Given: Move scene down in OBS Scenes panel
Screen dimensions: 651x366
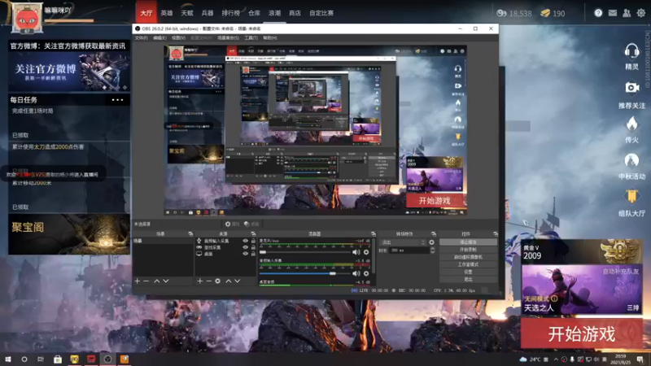Looking at the screenshot, I should tap(166, 281).
